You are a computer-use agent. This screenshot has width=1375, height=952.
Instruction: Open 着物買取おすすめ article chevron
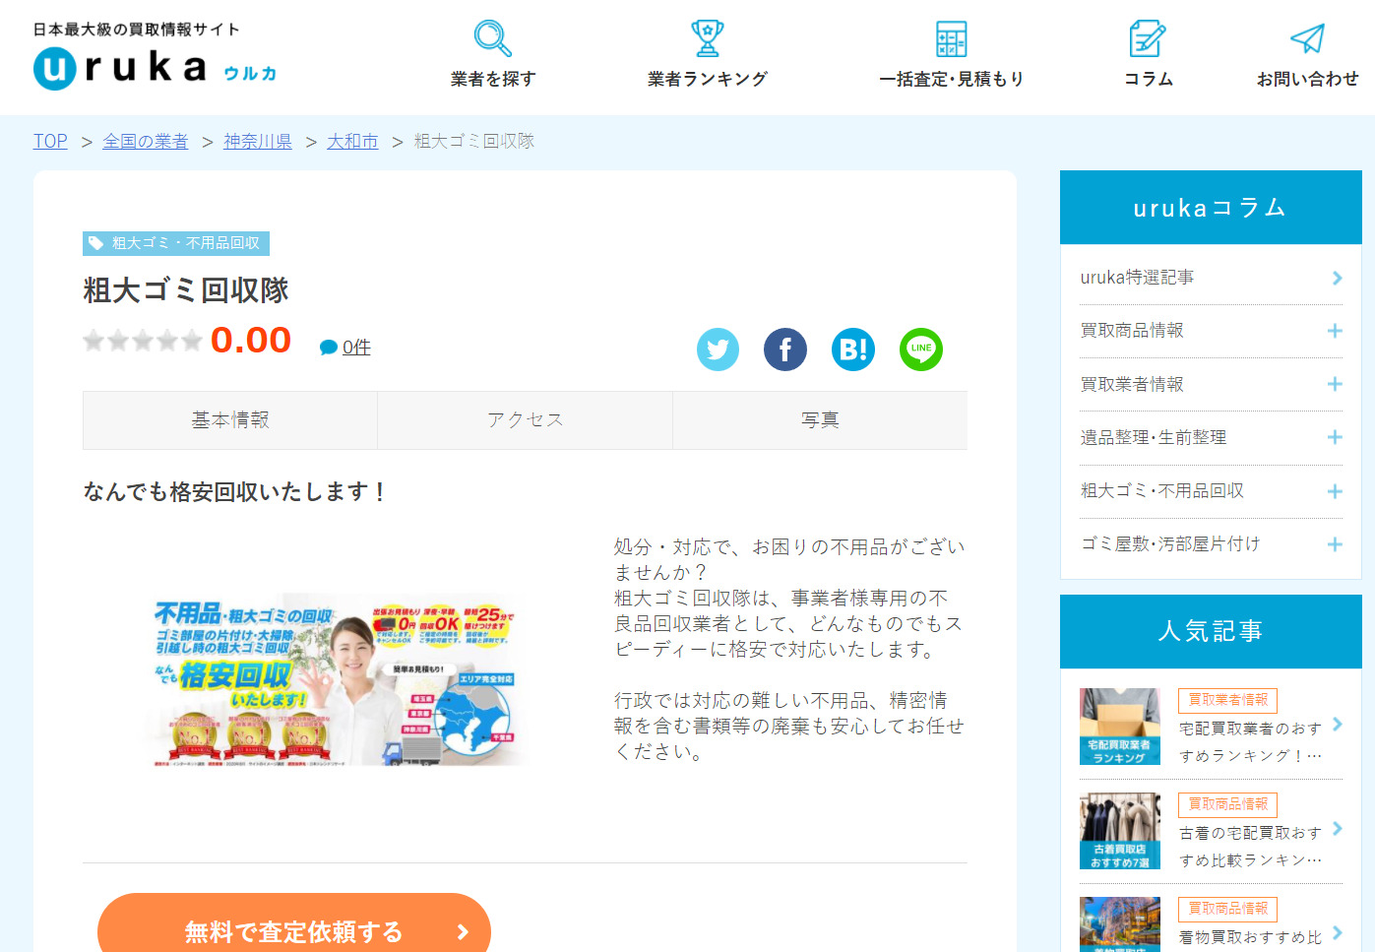[1337, 933]
